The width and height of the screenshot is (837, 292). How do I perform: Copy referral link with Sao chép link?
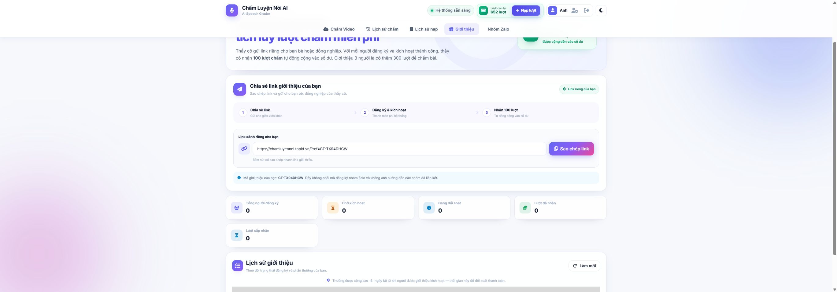571,148
